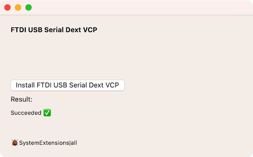Screen dimensions: 253x157
Task: Click empty area right of Install button
Action: coord(187,85)
